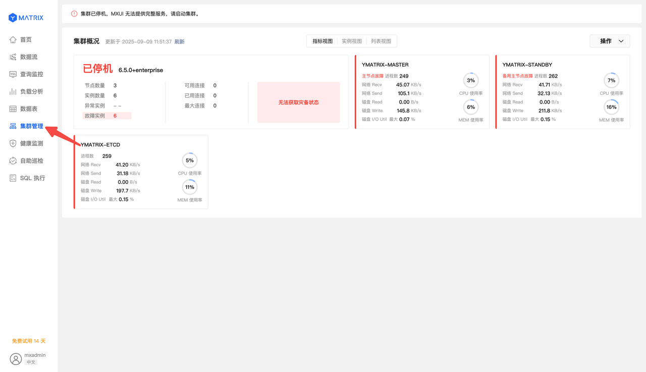Click the SQL execute icon in the sidebar
The height and width of the screenshot is (372, 646).
pos(13,178)
